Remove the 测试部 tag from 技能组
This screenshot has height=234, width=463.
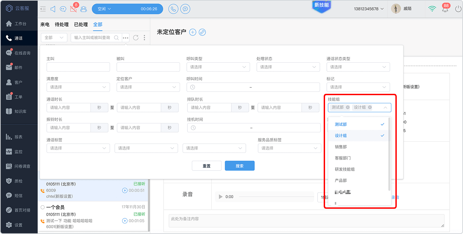tap(348, 107)
